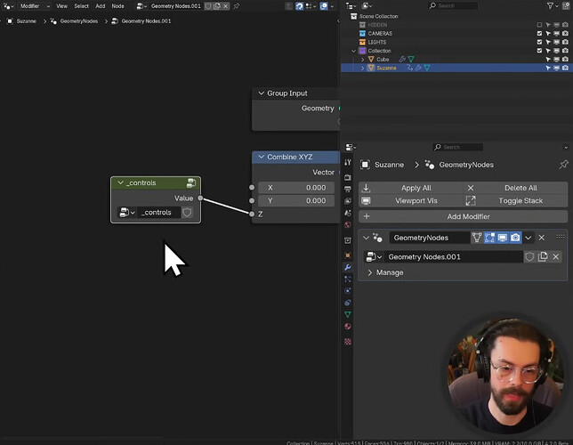Screen dimensions: 573x445
Task: Duplicate node tree in node editor header
Action: pyautogui.click(x=217, y=6)
